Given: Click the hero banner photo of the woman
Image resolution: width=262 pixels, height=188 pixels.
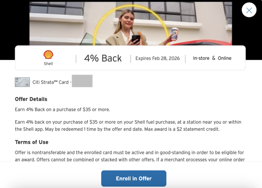Looking at the screenshot, I should point(131,23).
